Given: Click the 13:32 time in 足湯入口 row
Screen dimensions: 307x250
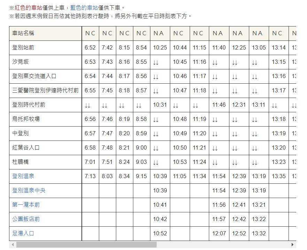Looking at the screenshot, I should pos(259,234).
